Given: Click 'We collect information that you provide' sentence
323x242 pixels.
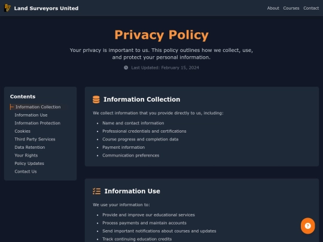Looking at the screenshot, I should (x=158, y=113).
